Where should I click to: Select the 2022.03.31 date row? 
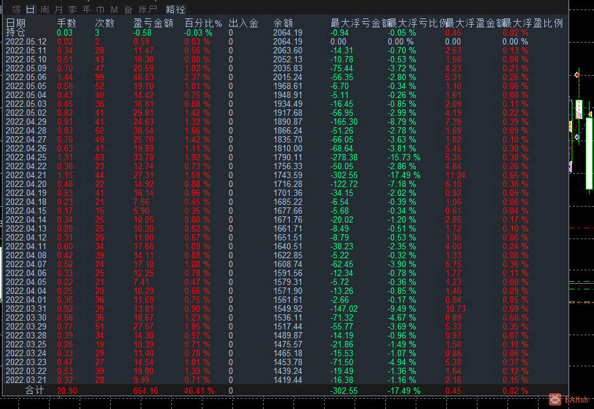[x=26, y=308]
